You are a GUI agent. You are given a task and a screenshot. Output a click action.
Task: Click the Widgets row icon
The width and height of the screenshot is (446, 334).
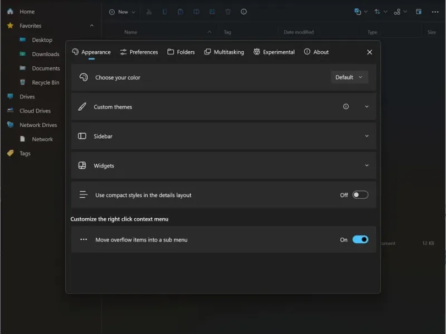(82, 165)
